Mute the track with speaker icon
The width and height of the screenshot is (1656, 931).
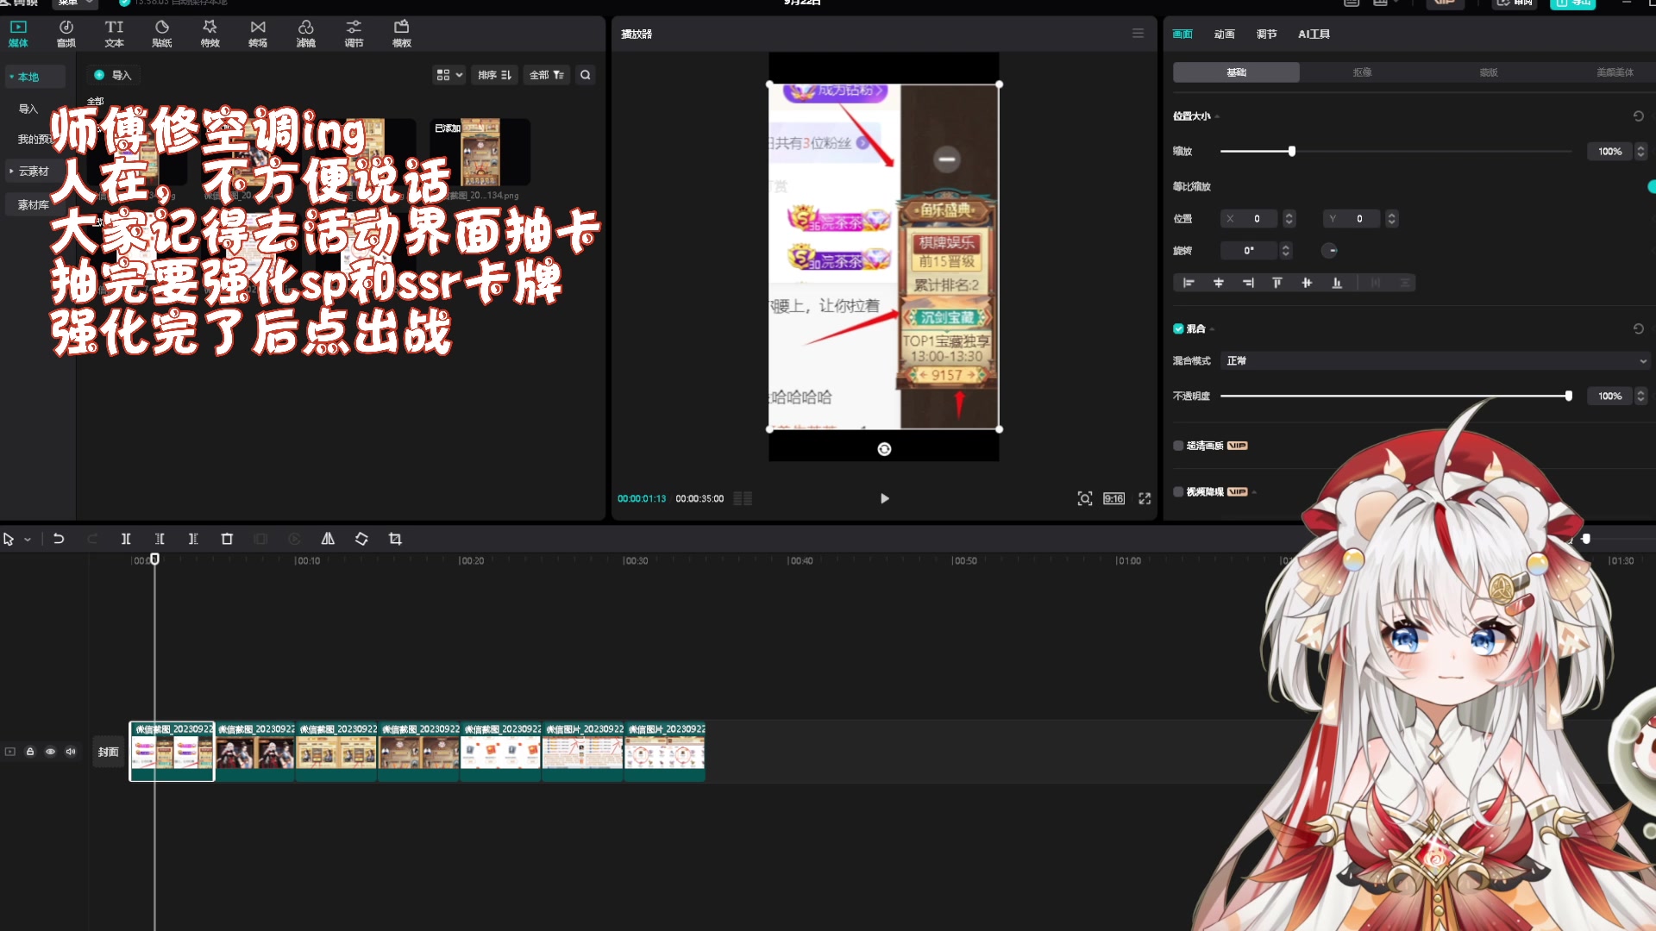point(71,752)
